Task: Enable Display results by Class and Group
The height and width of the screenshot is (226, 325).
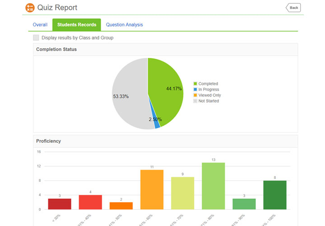Action: pyautogui.click(x=36, y=38)
